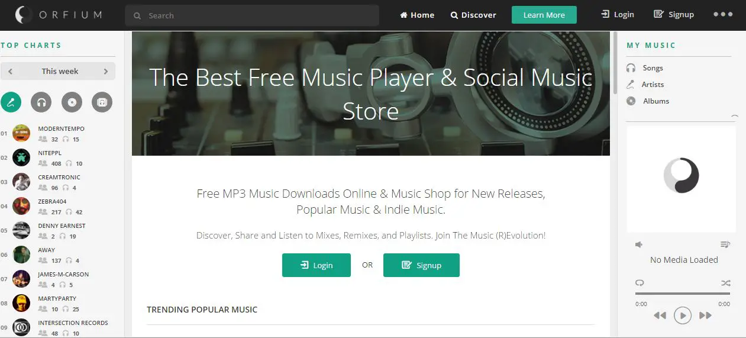Open the playlist queue icon
746x338 pixels.
(725, 244)
